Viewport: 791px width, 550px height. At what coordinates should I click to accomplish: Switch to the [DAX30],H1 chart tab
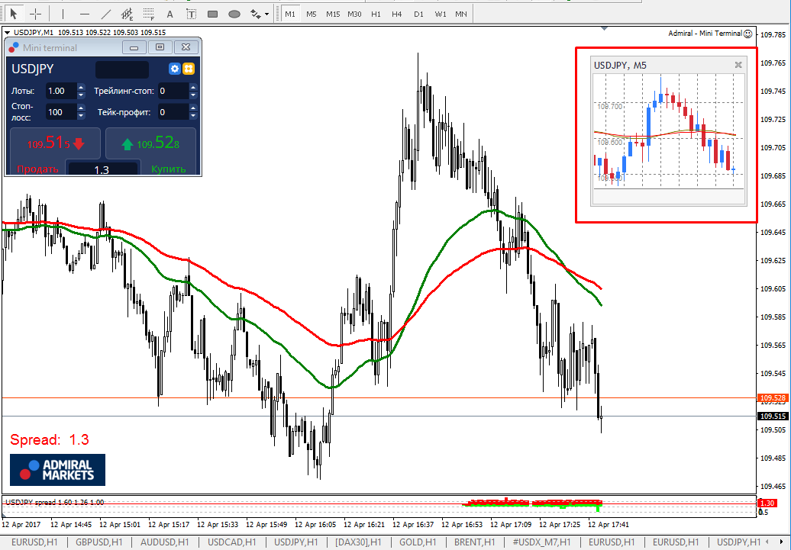tap(358, 542)
